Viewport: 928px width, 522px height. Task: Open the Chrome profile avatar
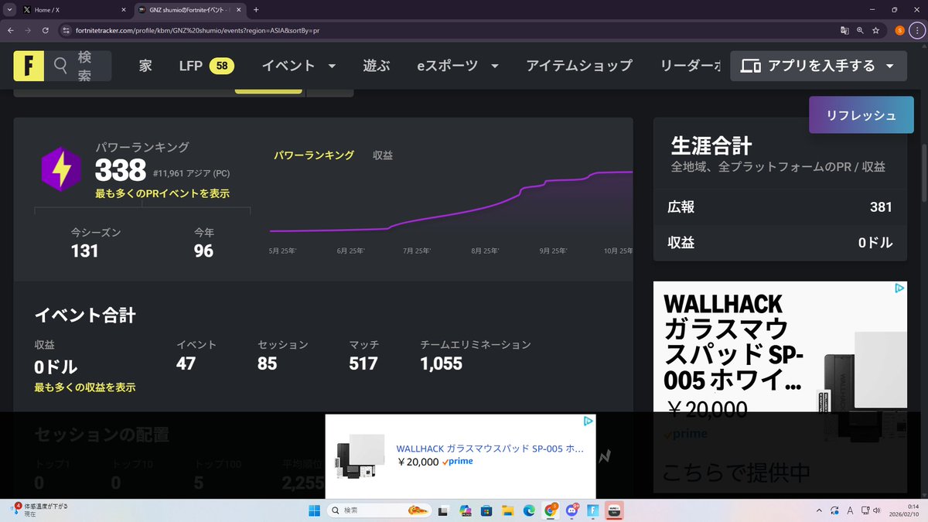899,30
